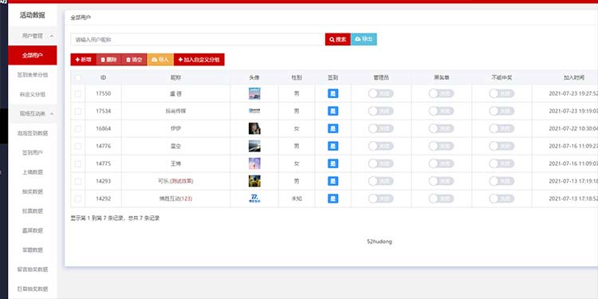This screenshot has width=598, height=299.
Task: Click the blue 是 sign-in badge for 16864
Action: (333, 128)
